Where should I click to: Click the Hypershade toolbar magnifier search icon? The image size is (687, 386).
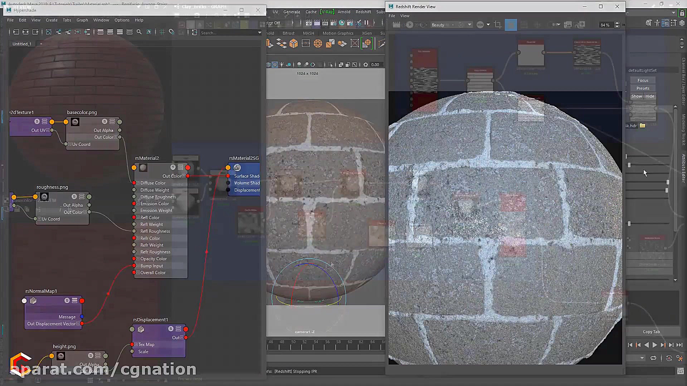click(x=139, y=32)
